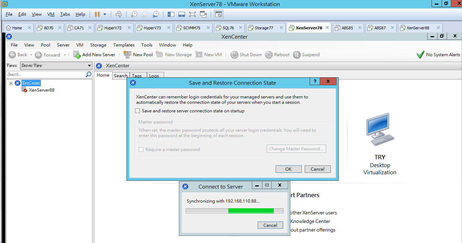This screenshot has height=243, width=462.
Task: Click OK in Save and Restore dialog
Action: (289, 169)
